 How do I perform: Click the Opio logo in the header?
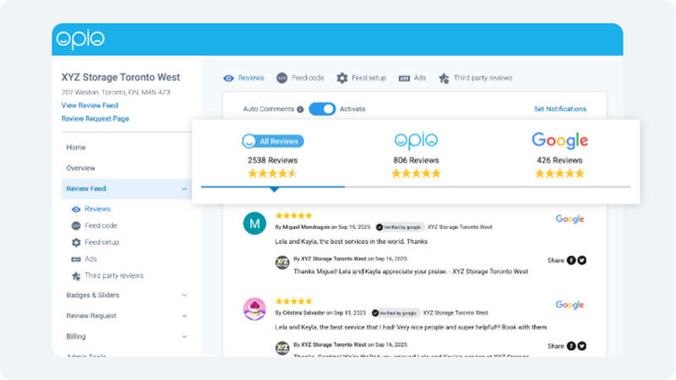(80, 40)
